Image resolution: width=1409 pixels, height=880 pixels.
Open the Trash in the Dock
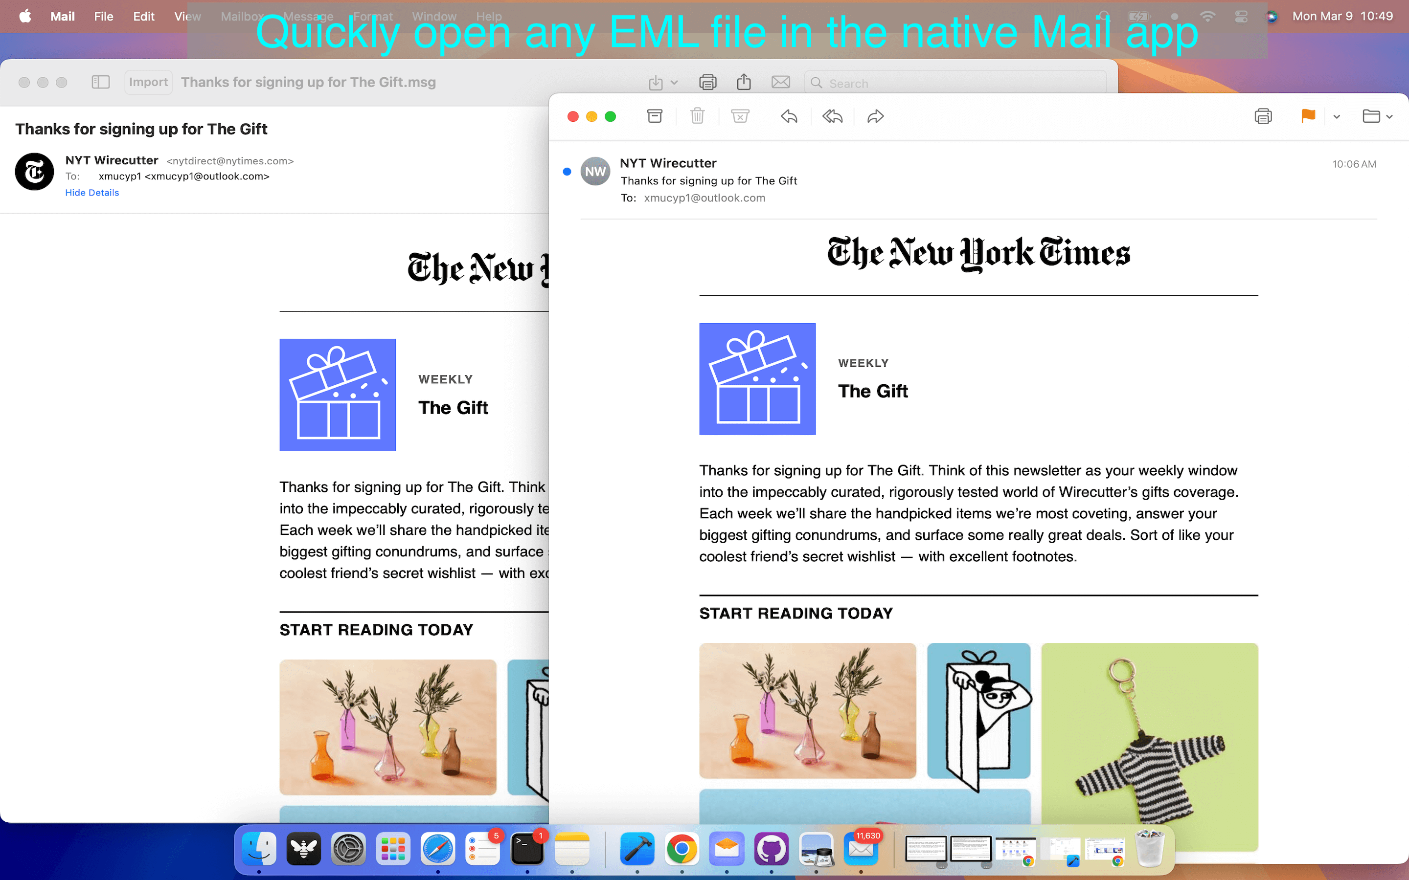pyautogui.click(x=1149, y=849)
